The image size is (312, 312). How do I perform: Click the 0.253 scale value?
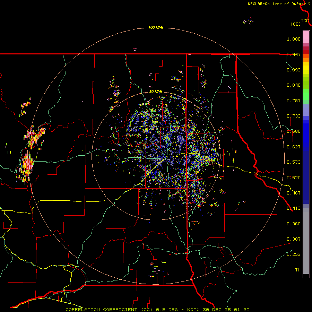tap(294, 254)
